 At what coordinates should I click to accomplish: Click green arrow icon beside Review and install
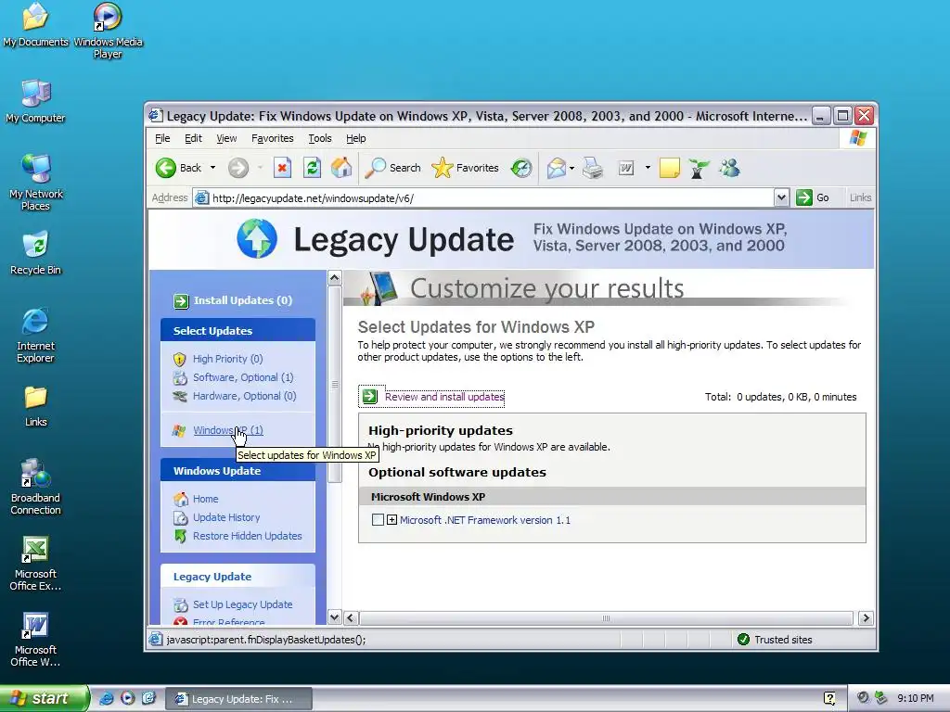[x=369, y=397]
